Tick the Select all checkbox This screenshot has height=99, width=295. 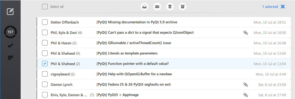click(45, 7)
